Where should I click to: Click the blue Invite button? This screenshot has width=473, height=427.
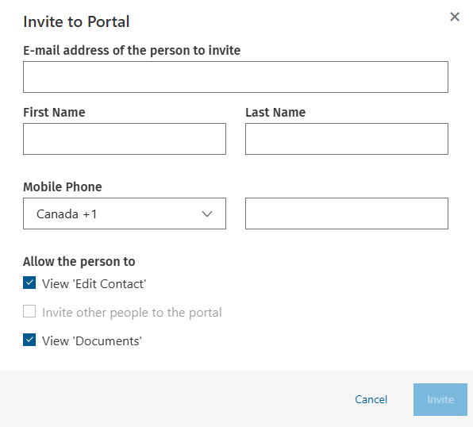[440, 399]
